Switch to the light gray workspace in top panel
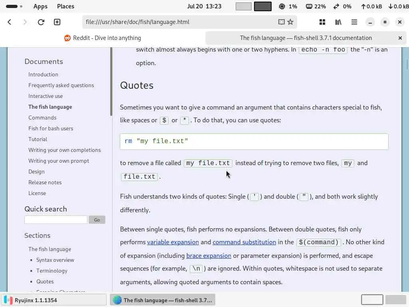 [243, 6]
